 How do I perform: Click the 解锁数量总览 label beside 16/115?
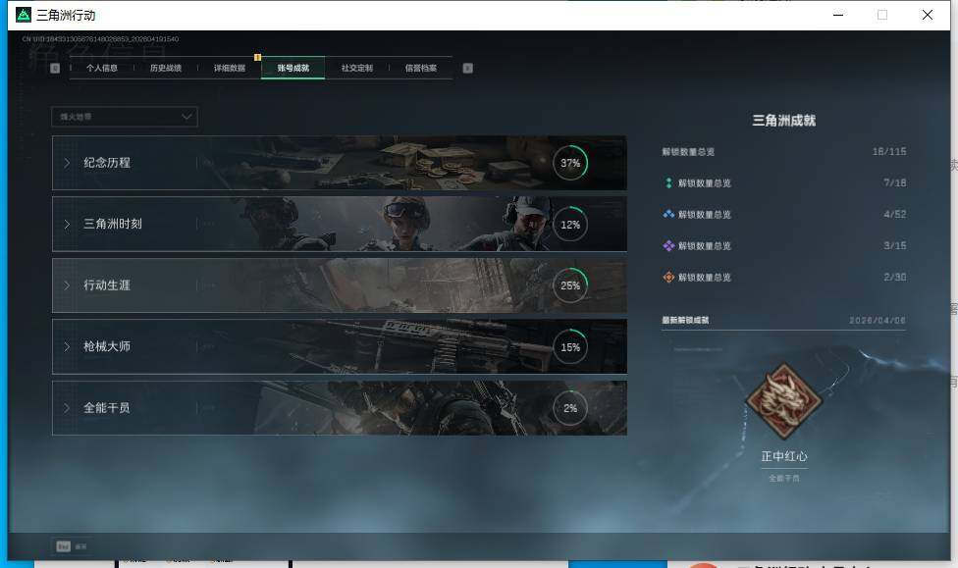[688, 151]
